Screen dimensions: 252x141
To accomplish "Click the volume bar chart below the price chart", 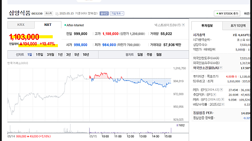I will [89, 128].
